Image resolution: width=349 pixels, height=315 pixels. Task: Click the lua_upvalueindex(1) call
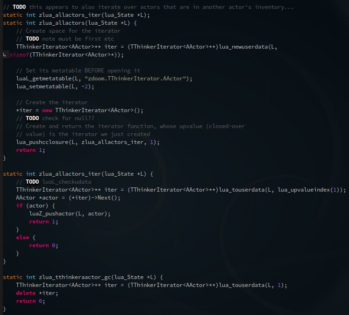310,190
